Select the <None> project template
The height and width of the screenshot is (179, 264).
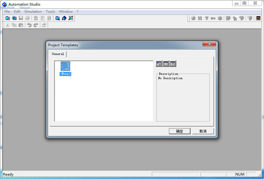[65, 69]
